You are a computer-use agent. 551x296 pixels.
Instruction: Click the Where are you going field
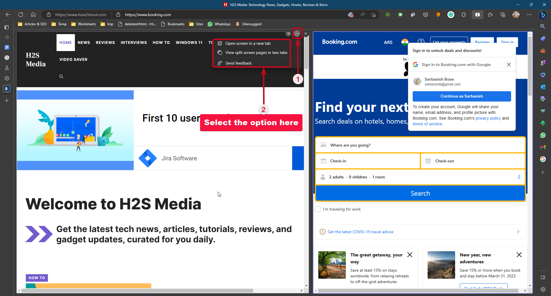click(420, 145)
